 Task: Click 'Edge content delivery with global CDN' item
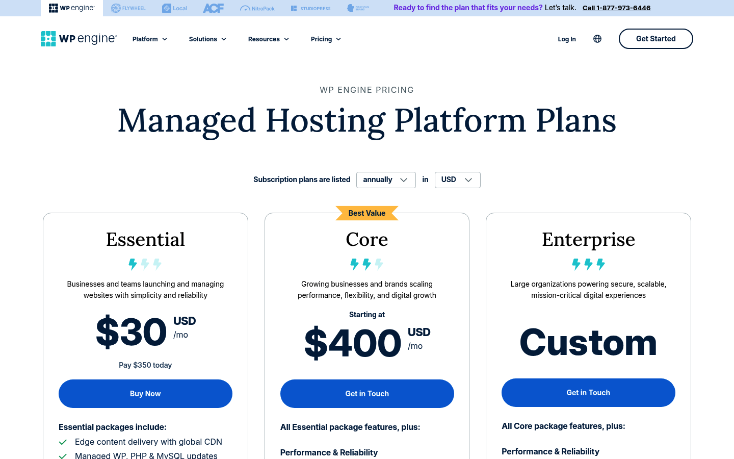pos(148,442)
